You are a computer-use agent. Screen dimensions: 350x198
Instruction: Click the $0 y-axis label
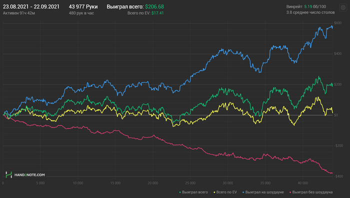point(336,115)
